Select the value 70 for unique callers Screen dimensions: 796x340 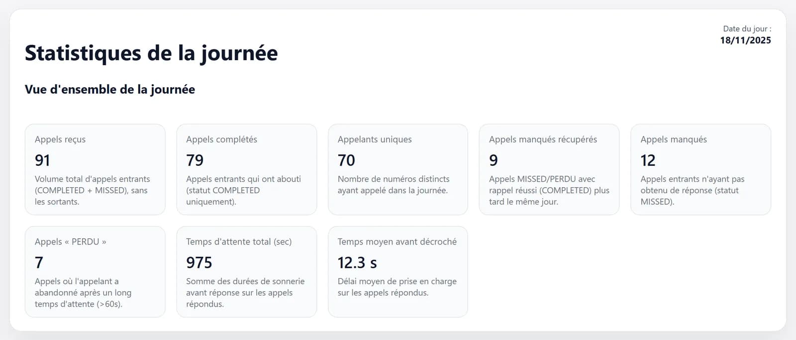click(x=346, y=160)
